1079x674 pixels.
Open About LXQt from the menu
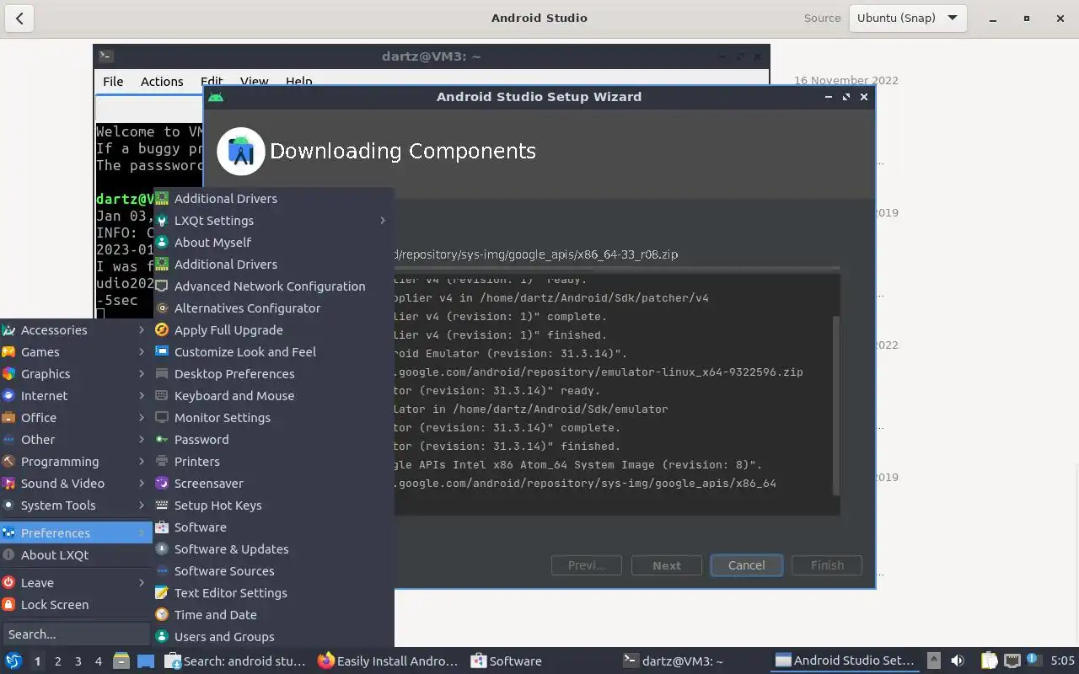(76, 554)
